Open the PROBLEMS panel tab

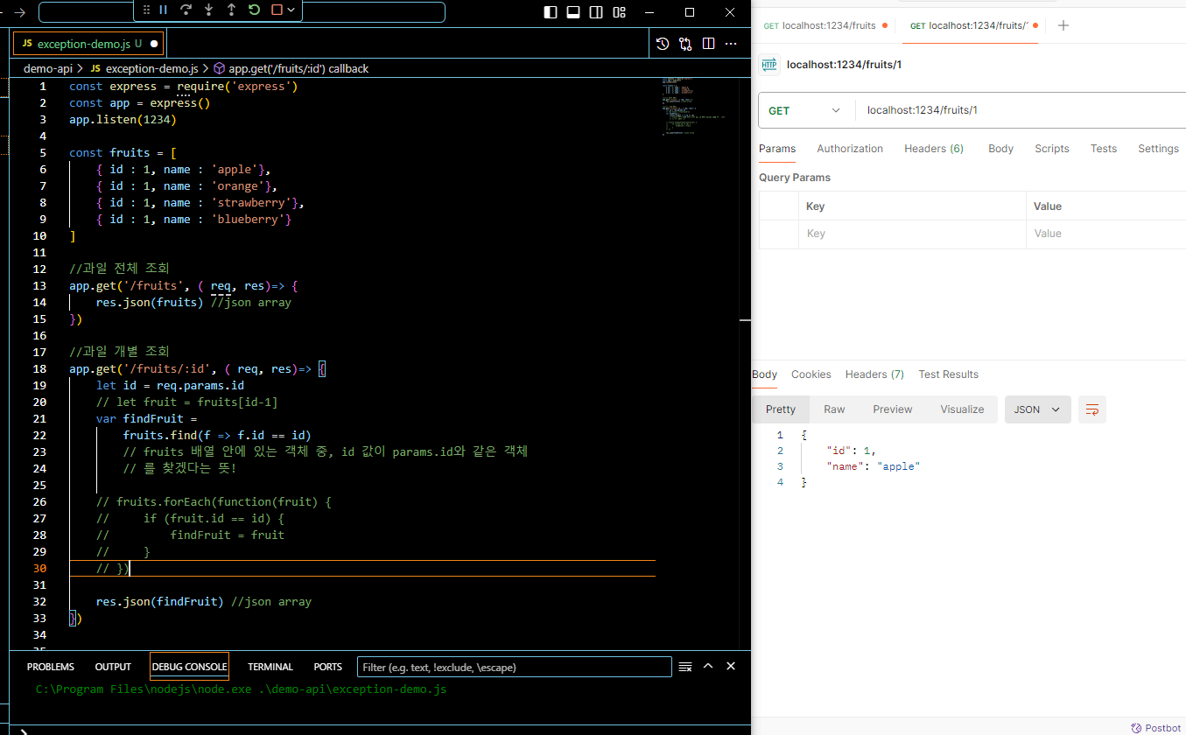[x=51, y=667]
